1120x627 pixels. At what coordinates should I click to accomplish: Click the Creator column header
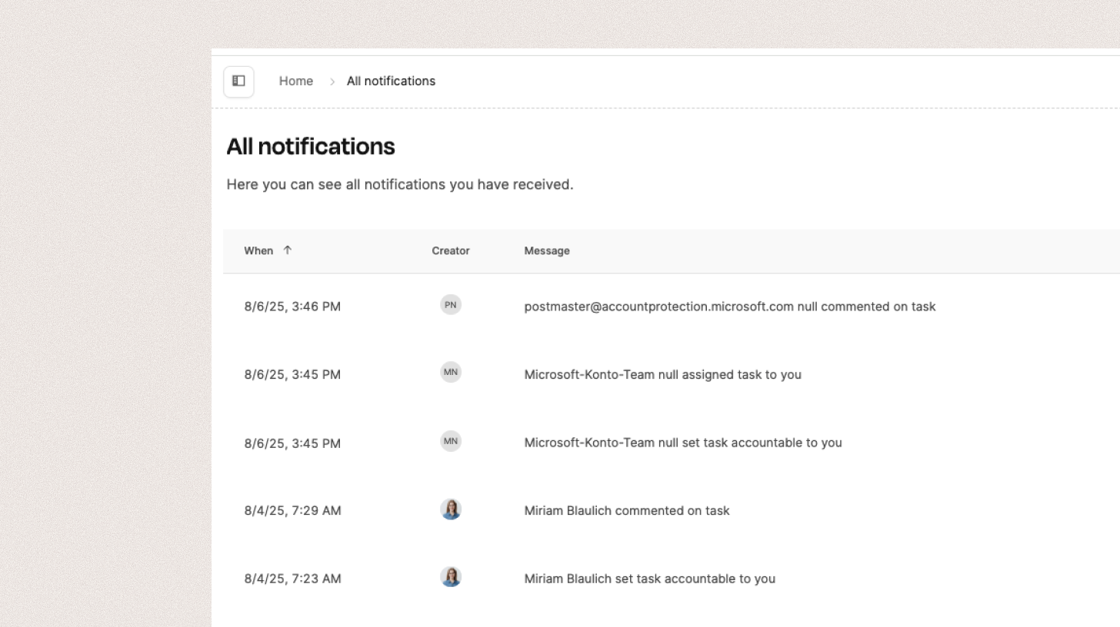tap(451, 250)
